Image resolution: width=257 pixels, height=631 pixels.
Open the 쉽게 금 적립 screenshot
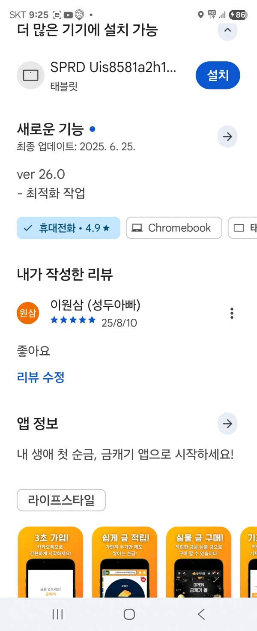125,562
